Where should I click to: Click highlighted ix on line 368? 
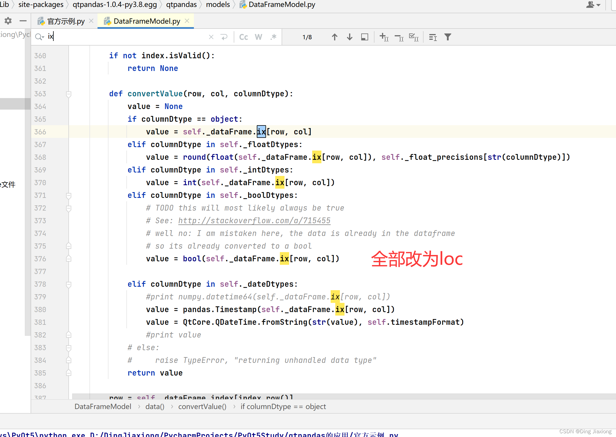[x=317, y=157]
